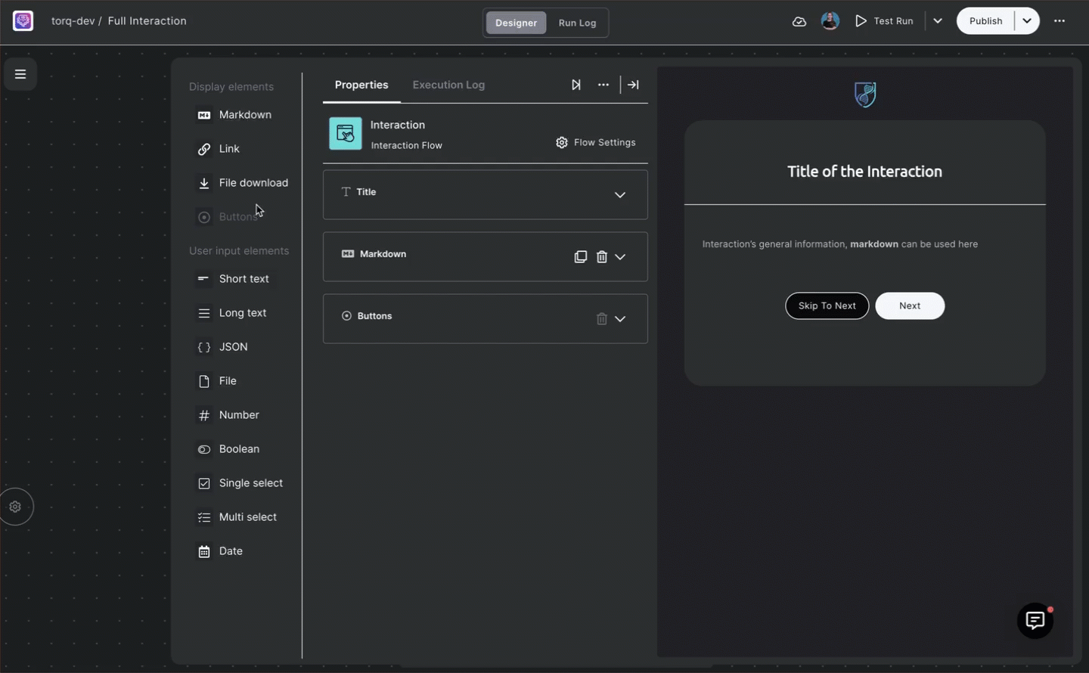Open the Run Log view
This screenshot has height=673, width=1089.
[577, 23]
